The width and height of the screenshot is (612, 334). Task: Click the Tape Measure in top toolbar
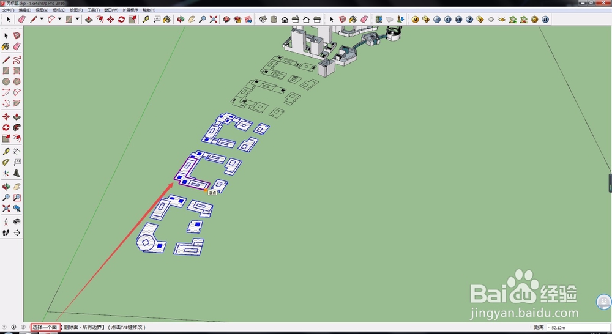coord(146,19)
